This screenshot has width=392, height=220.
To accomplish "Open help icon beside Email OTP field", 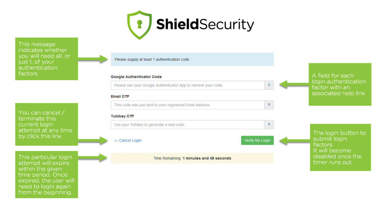I will click(x=269, y=105).
